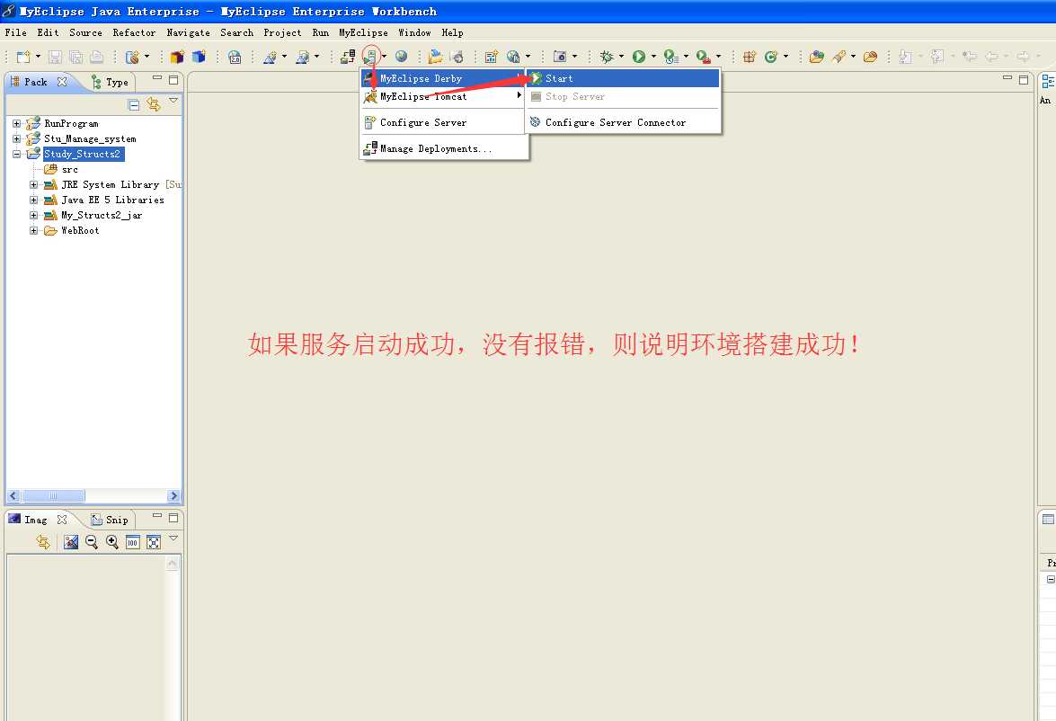This screenshot has height=721, width=1056.
Task: Expand the WebRoot folder node
Action: (33, 230)
